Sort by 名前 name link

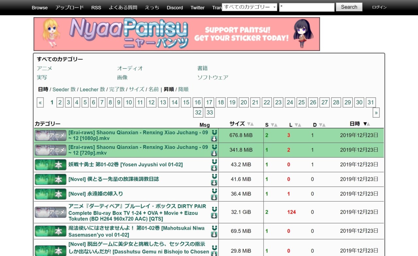pos(154,89)
